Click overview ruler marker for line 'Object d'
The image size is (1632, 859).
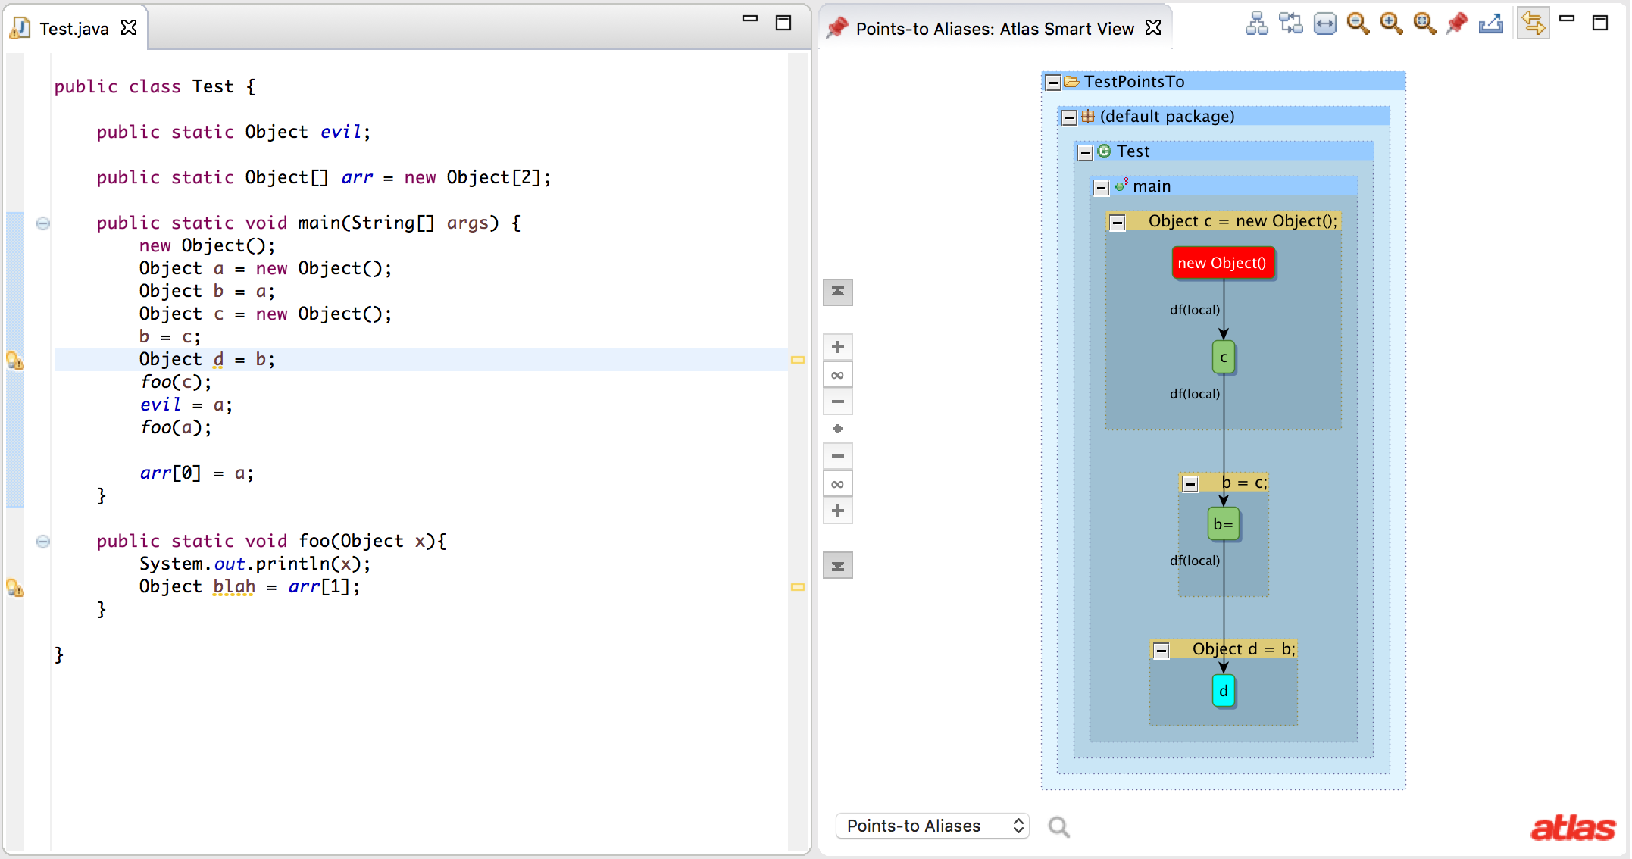click(797, 360)
